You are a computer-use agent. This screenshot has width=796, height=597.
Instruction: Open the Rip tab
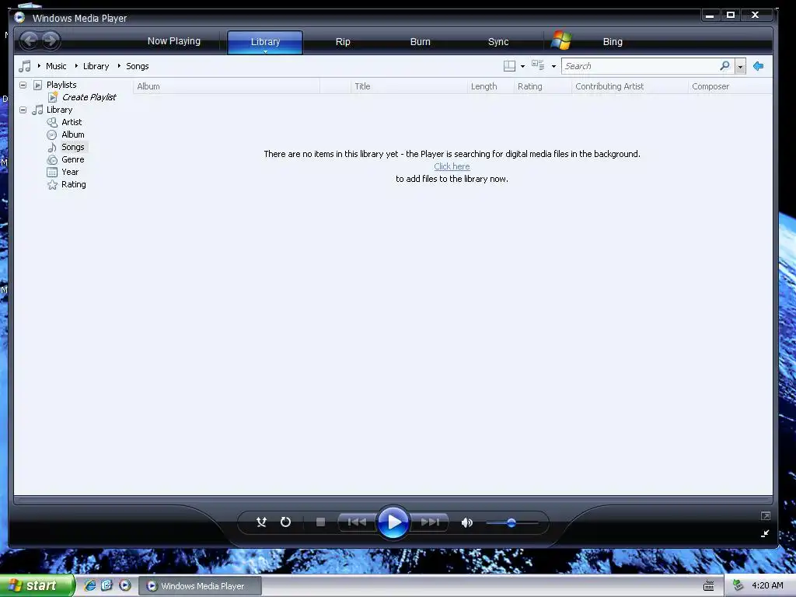(343, 42)
